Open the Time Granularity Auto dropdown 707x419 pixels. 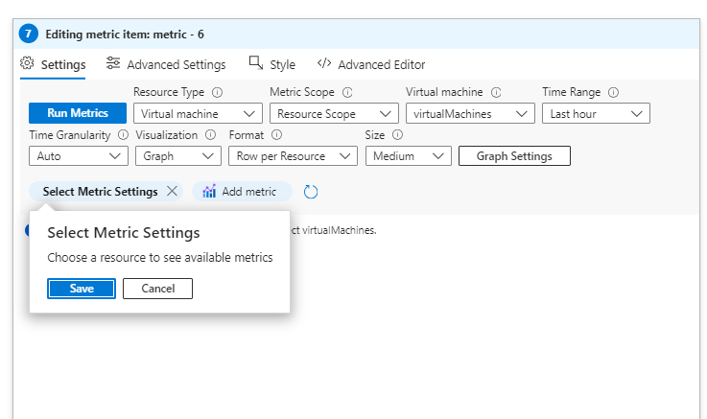tap(79, 156)
